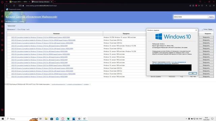The width and height of the screenshot is (216, 121).
Task: Open the Easy setup menu icon
Action: [214, 6]
